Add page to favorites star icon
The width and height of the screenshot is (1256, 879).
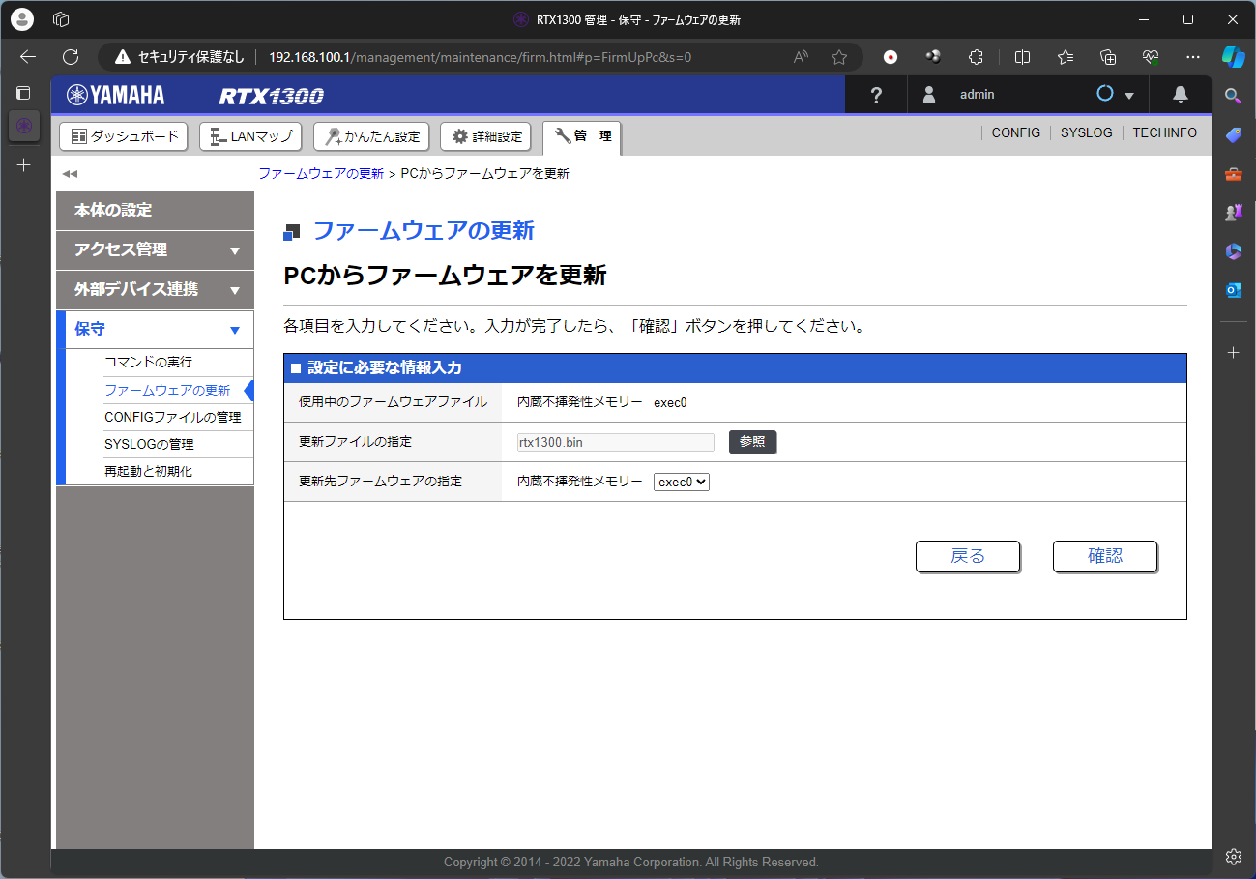839,57
